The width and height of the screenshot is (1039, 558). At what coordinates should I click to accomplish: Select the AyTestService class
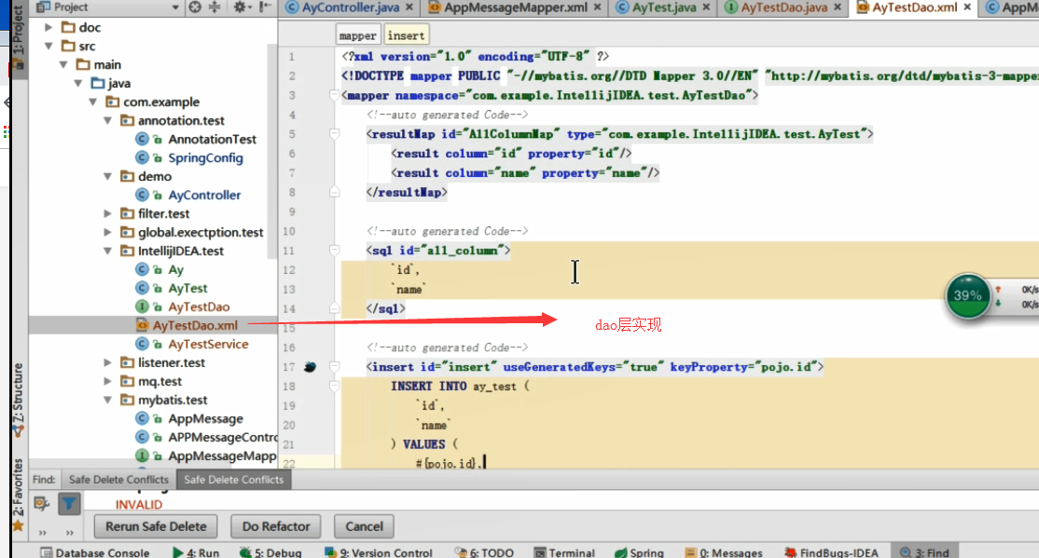click(208, 344)
